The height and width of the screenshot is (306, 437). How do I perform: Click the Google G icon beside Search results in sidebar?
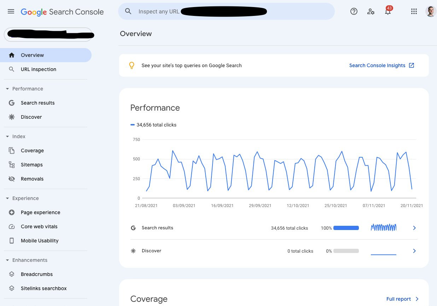[12, 103]
